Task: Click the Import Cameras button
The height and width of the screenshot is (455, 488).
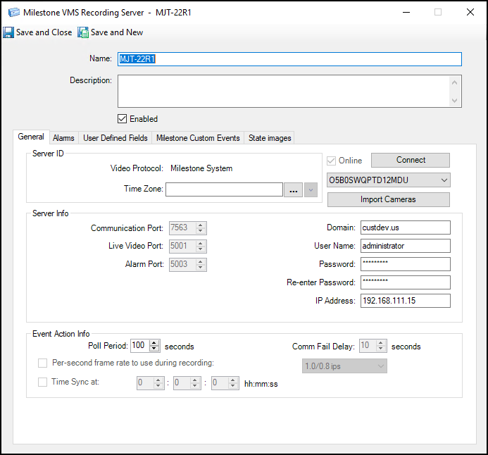Action: click(x=388, y=199)
